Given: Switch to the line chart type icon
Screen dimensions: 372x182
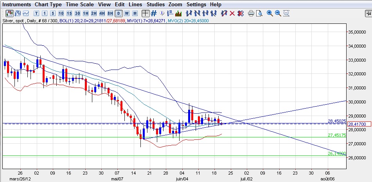Looking at the screenshot, I should (26, 13).
